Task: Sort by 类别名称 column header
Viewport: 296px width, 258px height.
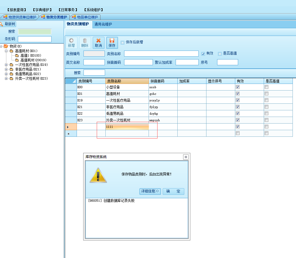Action: [127, 81]
